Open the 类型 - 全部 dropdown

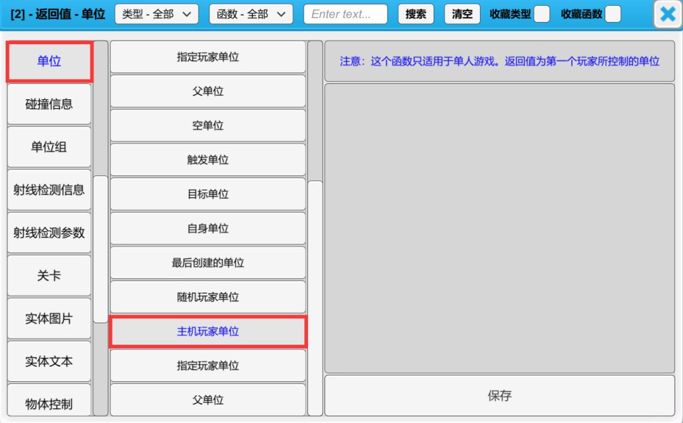[x=156, y=14]
